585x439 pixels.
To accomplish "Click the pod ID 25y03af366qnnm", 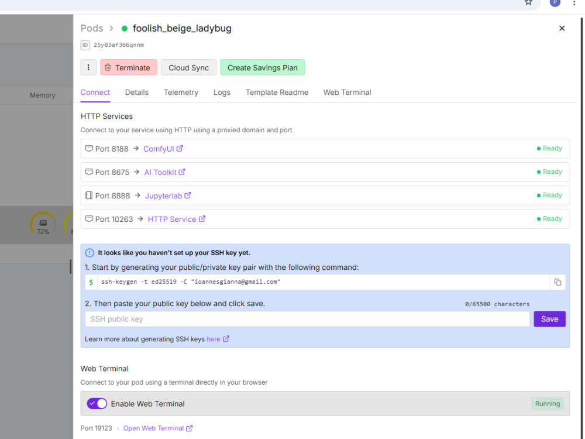I will coord(119,45).
